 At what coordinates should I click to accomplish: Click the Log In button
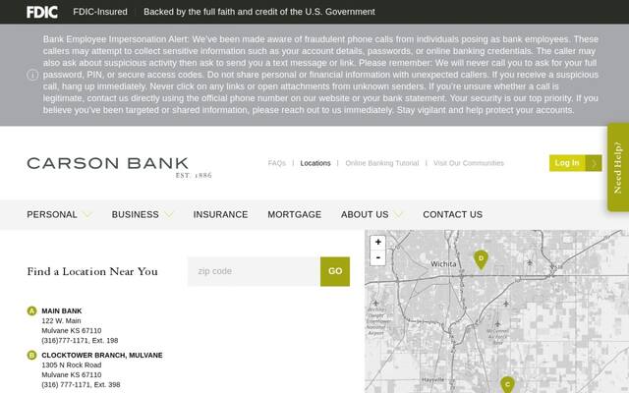coord(567,163)
